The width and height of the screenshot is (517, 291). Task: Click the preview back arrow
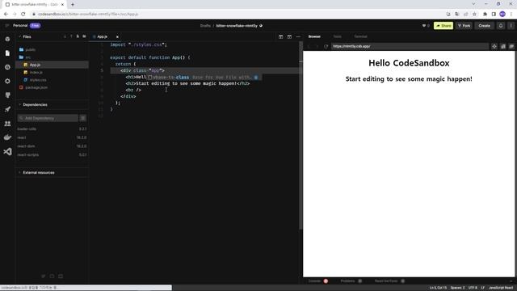[309, 46]
